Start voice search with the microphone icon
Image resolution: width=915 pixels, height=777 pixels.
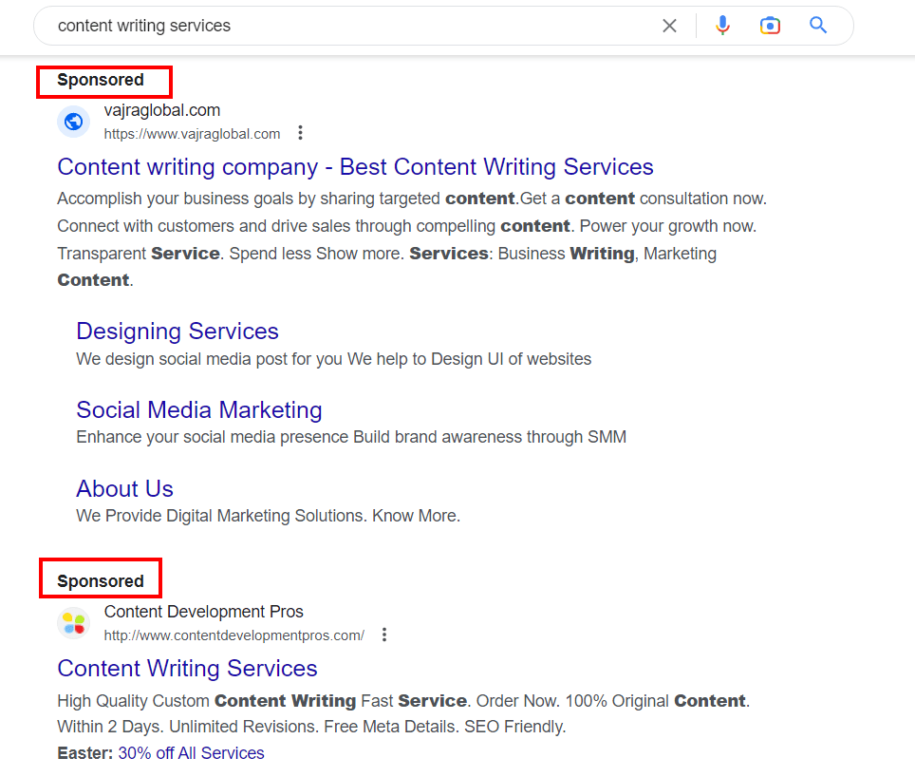click(x=722, y=26)
